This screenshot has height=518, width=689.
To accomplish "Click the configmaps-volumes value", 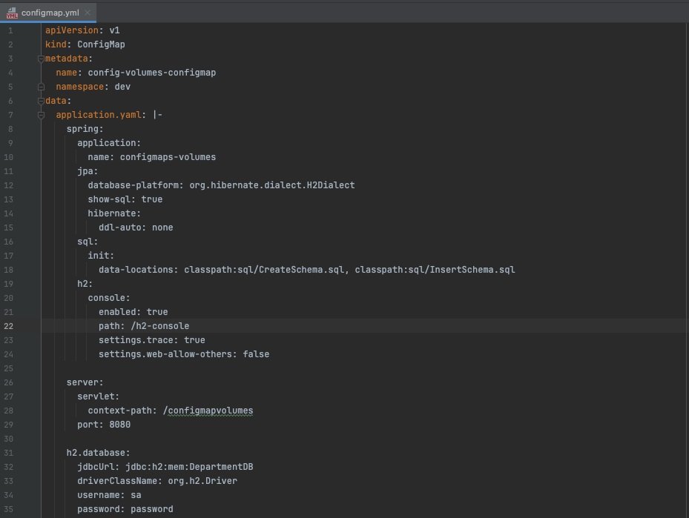I will (168, 157).
